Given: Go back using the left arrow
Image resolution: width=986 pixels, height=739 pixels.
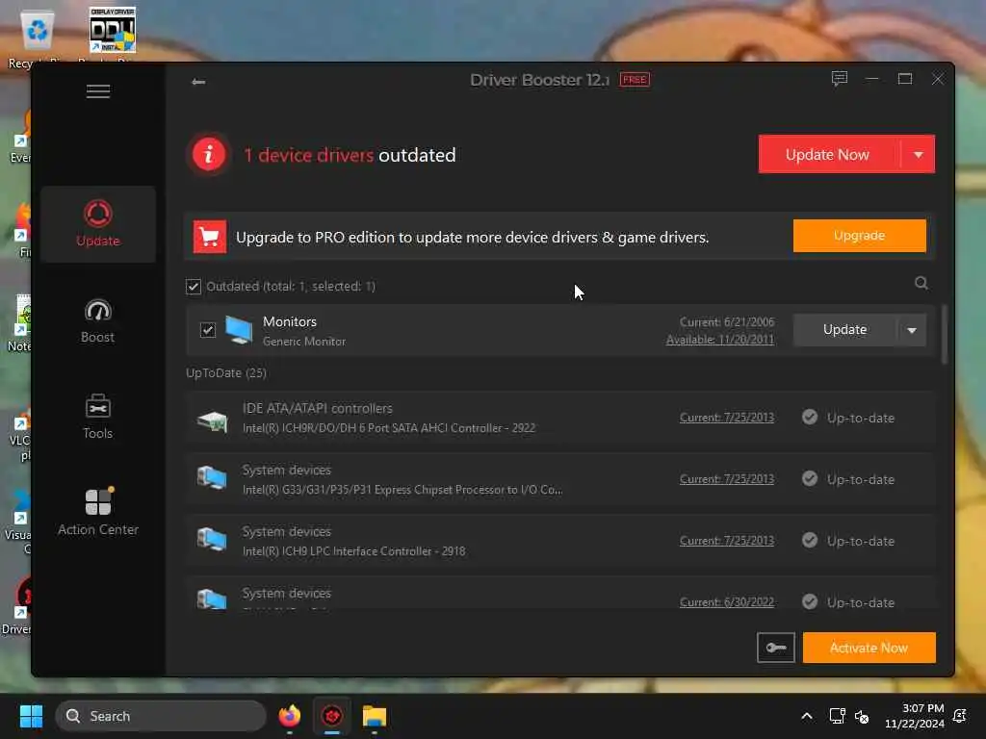Looking at the screenshot, I should click(x=198, y=82).
